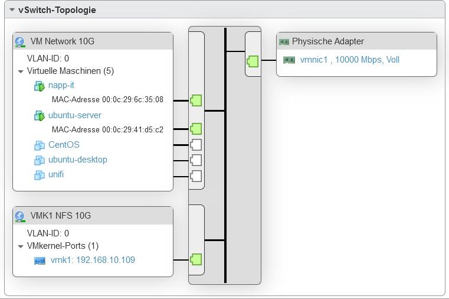Select the green switch port for napp-it
Image resolution: width=449 pixels, height=299 pixels.
[196, 100]
